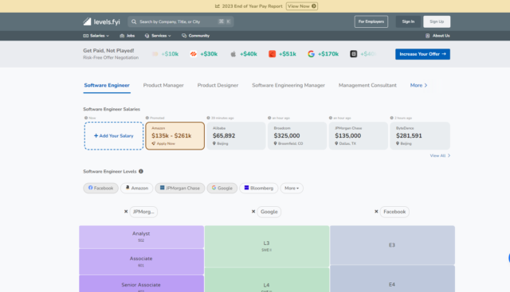Image resolution: width=510 pixels, height=292 pixels.
Task: Click the Facebook E3 level block
Action: click(x=392, y=245)
